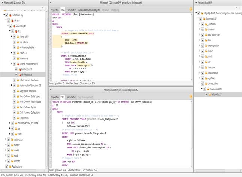Select User-Defined Table Types tree item
The image size is (242, 177).
(x=30, y=102)
